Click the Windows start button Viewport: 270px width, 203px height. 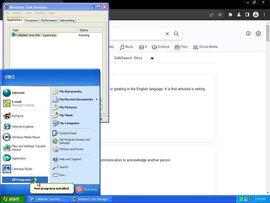point(12,199)
